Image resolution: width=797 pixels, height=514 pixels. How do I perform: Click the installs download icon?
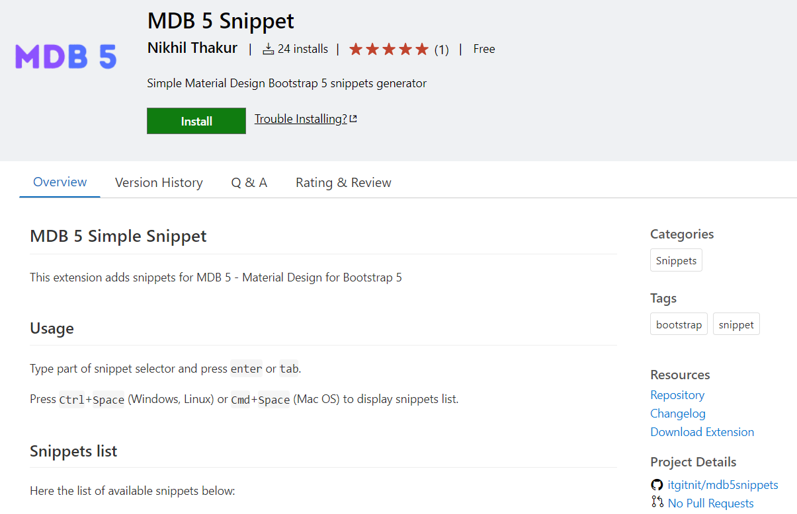[269, 49]
